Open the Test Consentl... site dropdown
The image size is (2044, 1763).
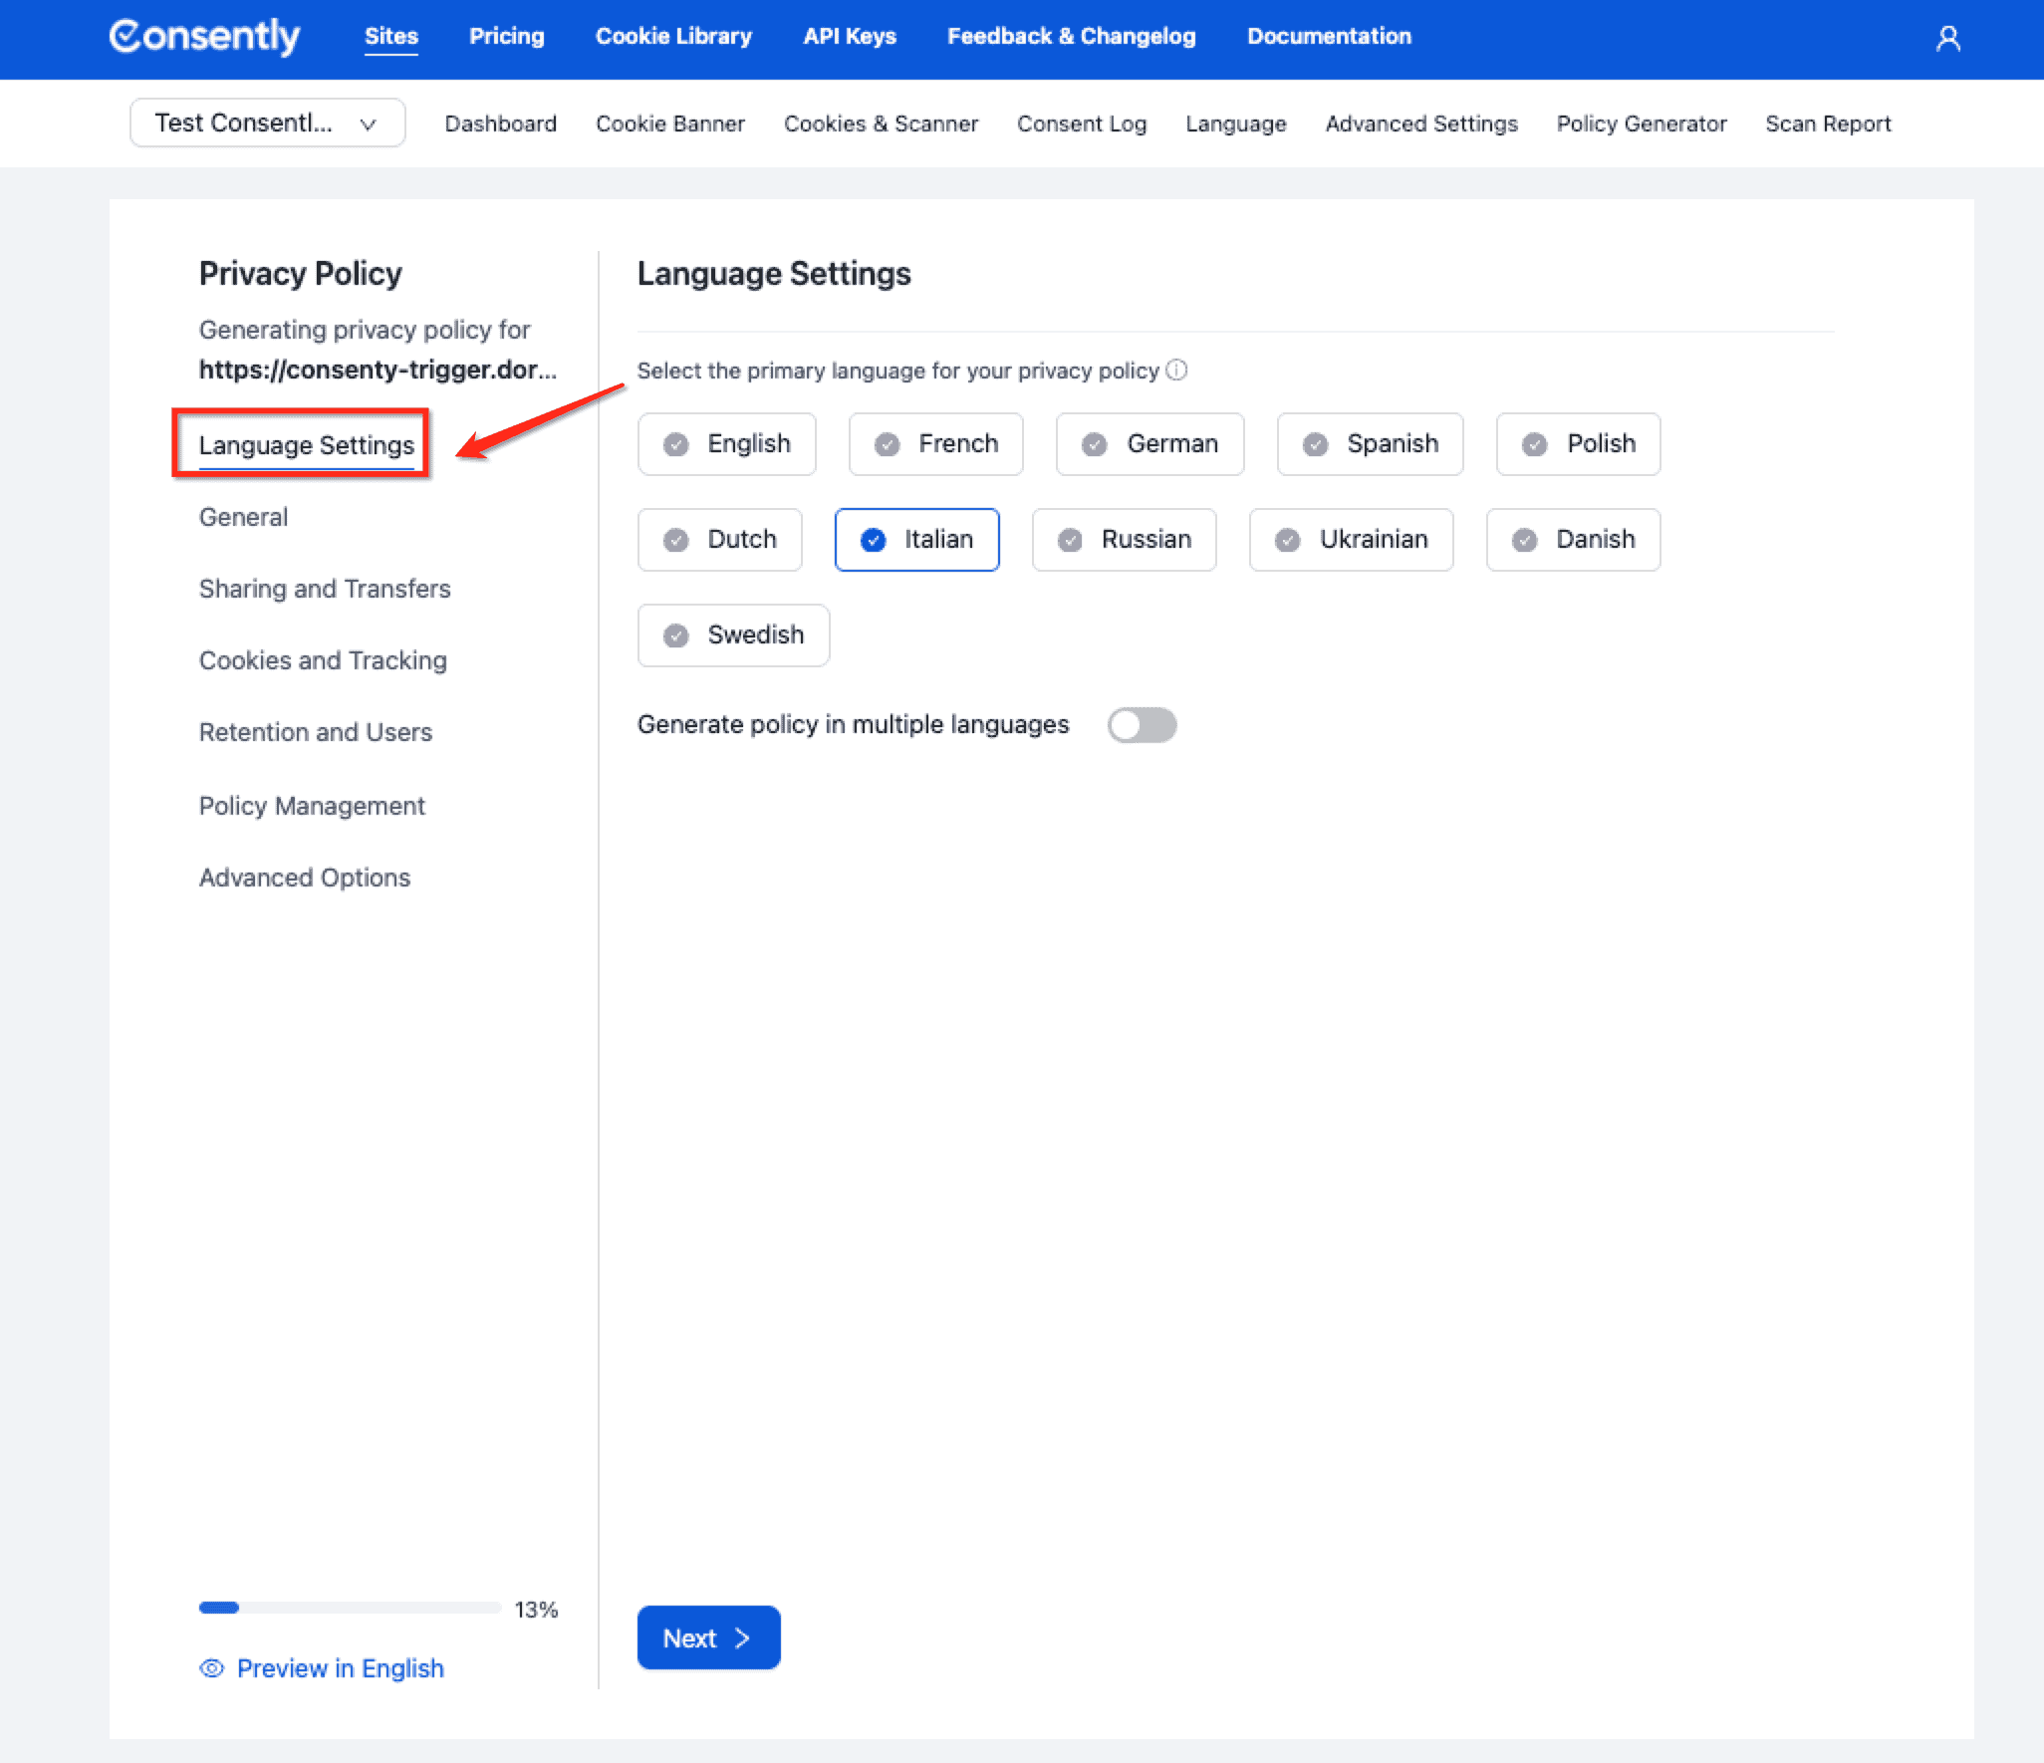(267, 124)
